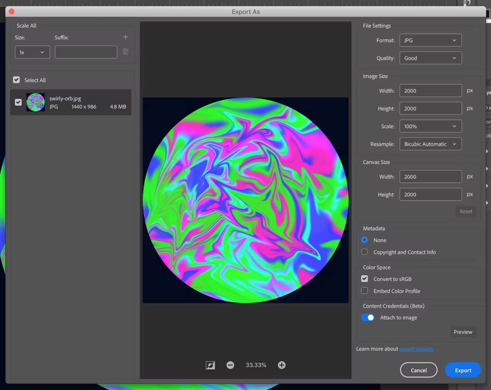This screenshot has height=390, width=491.
Task: Cancel the export dialog
Action: pos(418,370)
